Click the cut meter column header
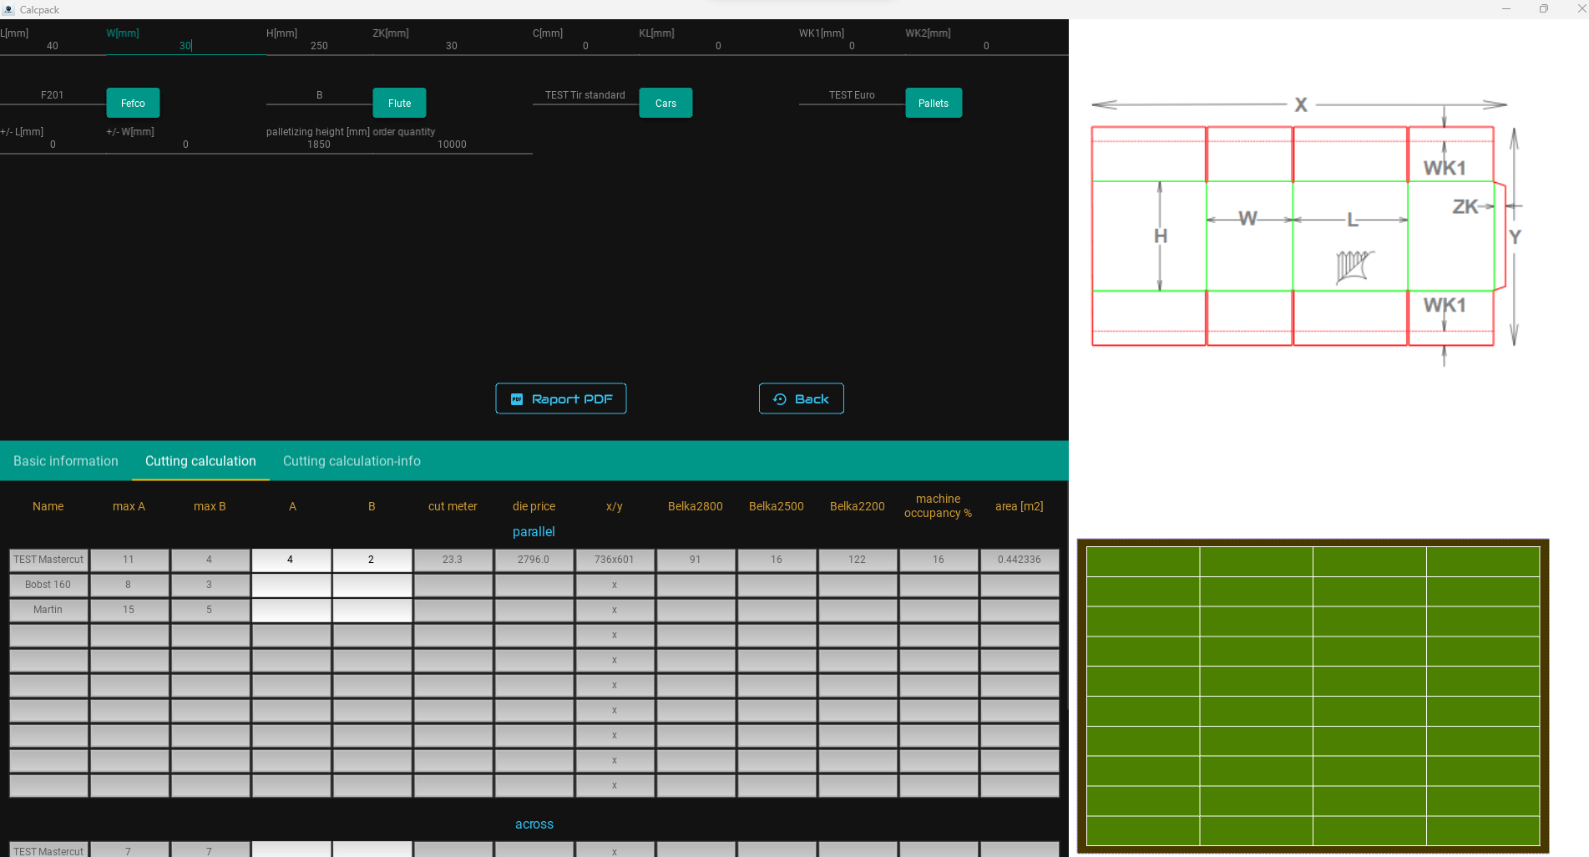This screenshot has width=1589, height=857. coord(453,506)
